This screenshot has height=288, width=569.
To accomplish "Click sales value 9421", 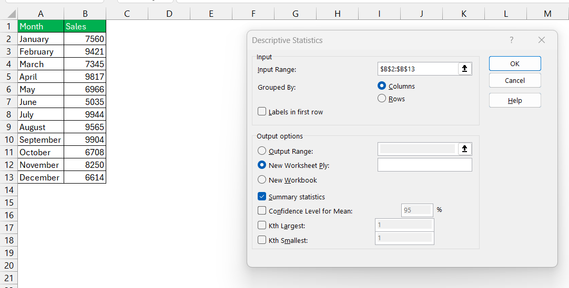I will (85, 51).
